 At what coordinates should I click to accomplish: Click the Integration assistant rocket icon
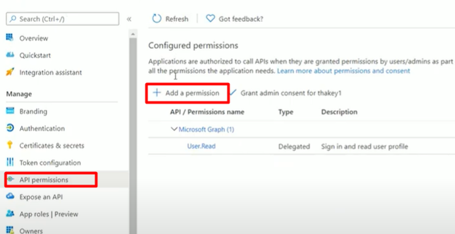(x=10, y=72)
